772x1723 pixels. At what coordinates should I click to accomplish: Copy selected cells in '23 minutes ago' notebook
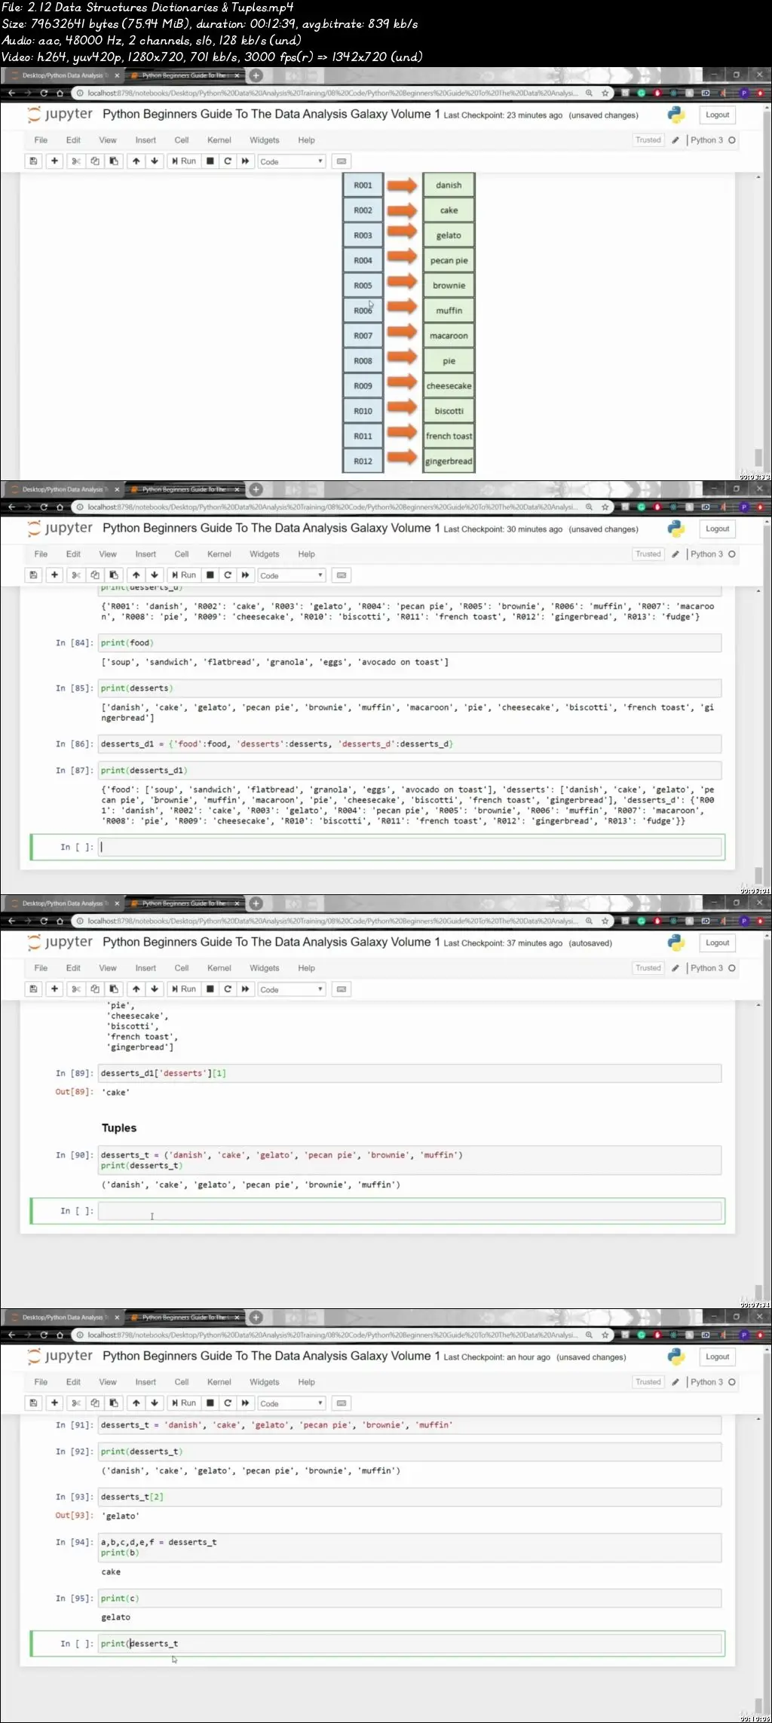pyautogui.click(x=95, y=161)
